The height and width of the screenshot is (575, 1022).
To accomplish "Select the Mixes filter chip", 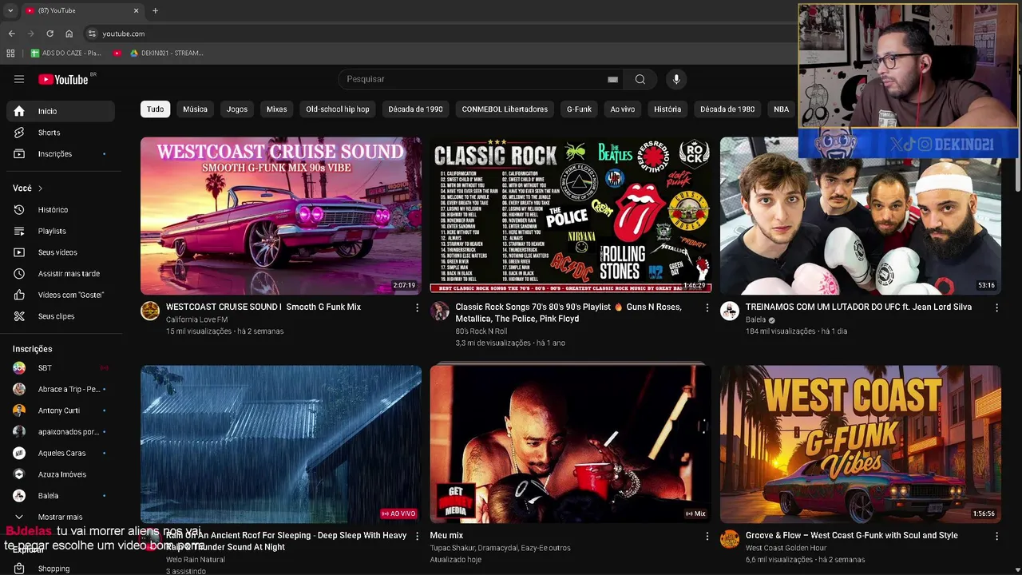I will 276,109.
